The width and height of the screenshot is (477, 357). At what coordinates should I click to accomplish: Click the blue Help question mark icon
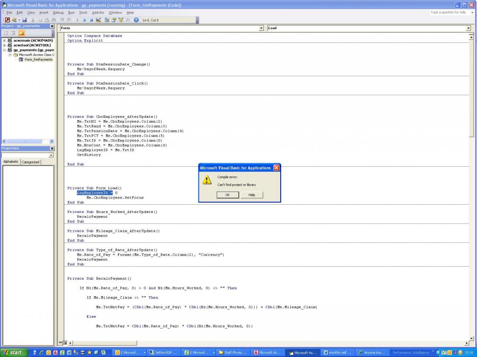coord(136,20)
